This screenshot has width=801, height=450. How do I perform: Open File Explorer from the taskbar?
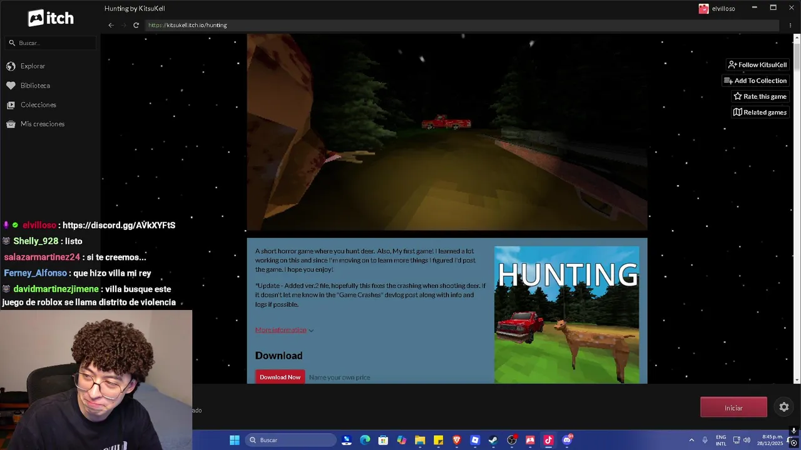click(x=420, y=440)
